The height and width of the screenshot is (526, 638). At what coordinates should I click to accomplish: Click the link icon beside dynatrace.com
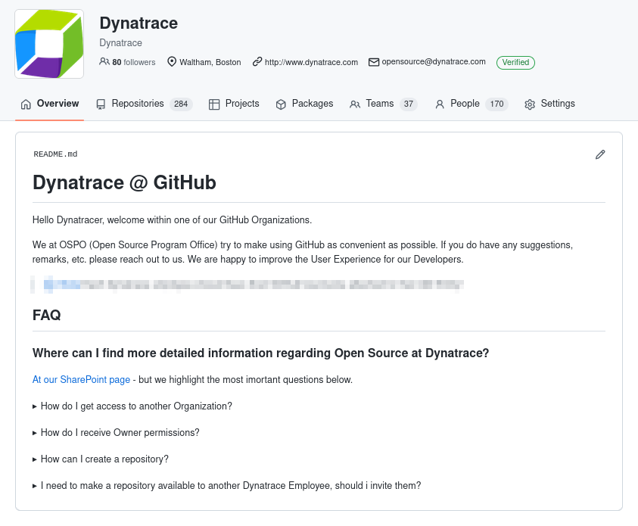coord(257,62)
